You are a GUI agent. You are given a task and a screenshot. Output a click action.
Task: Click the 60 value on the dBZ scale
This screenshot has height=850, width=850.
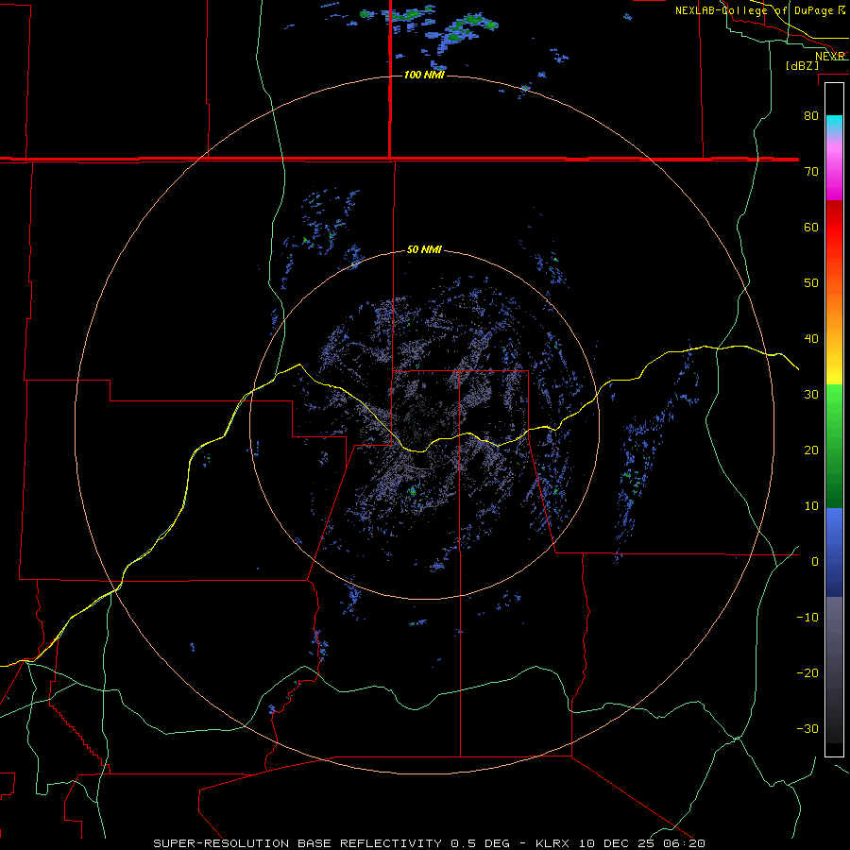pos(811,227)
